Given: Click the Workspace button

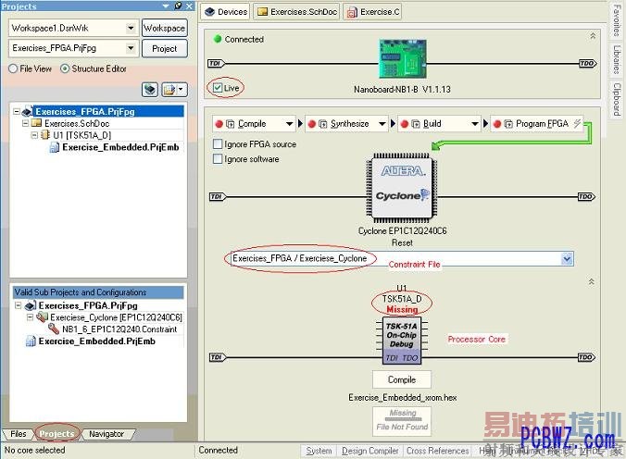Looking at the screenshot, I should pyautogui.click(x=165, y=28).
